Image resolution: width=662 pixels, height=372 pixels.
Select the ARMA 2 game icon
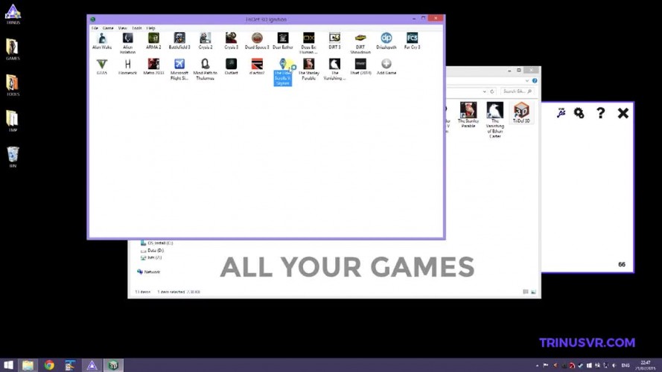(153, 41)
